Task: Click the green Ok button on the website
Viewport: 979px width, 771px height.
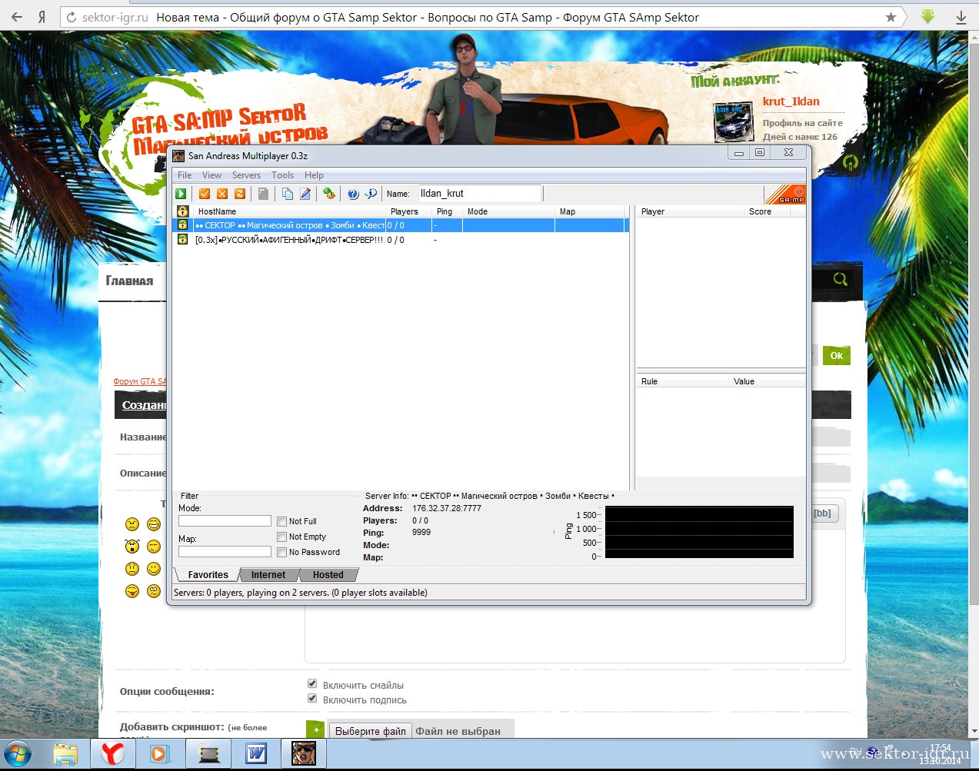Action: [x=837, y=356]
